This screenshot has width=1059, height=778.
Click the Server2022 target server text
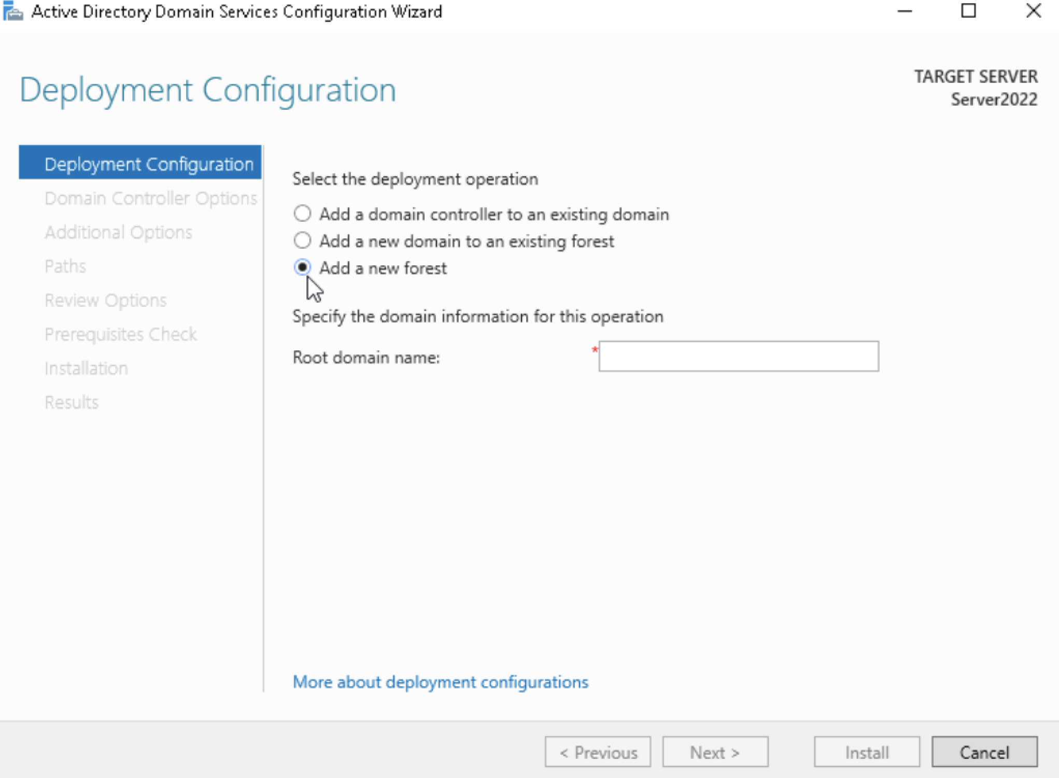click(994, 99)
